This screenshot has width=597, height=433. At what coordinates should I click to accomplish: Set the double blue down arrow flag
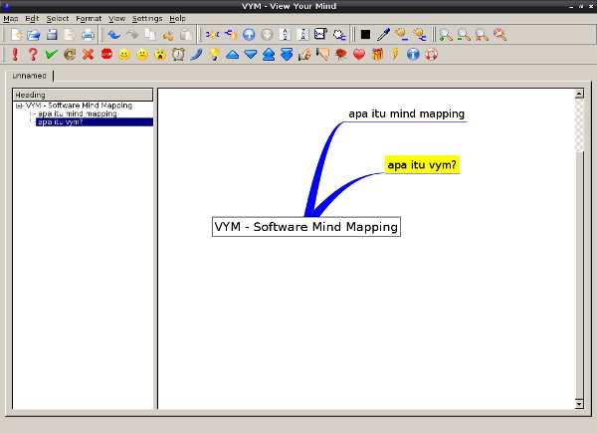[287, 55]
